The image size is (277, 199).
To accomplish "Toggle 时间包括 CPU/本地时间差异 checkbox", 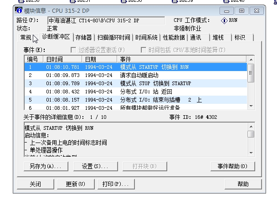I will 143,50.
